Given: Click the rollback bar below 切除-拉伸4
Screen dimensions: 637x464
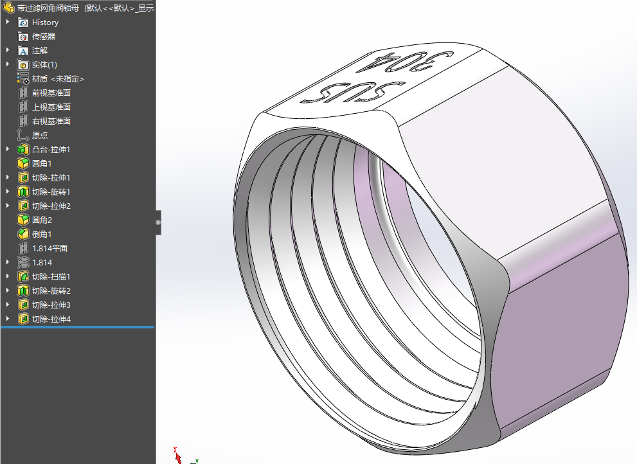Looking at the screenshot, I should (78, 327).
